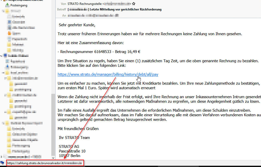This screenshot has height=167, width=261.
Task: Click the line starting "zum ersten Mal 1 Euro"
Action: pyautogui.click(x=107, y=88)
